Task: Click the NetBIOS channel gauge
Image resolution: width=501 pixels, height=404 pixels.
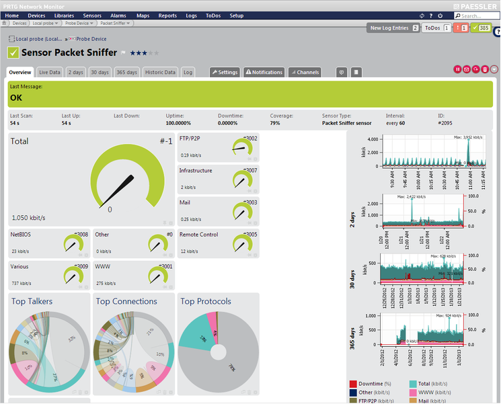Action: point(73,243)
